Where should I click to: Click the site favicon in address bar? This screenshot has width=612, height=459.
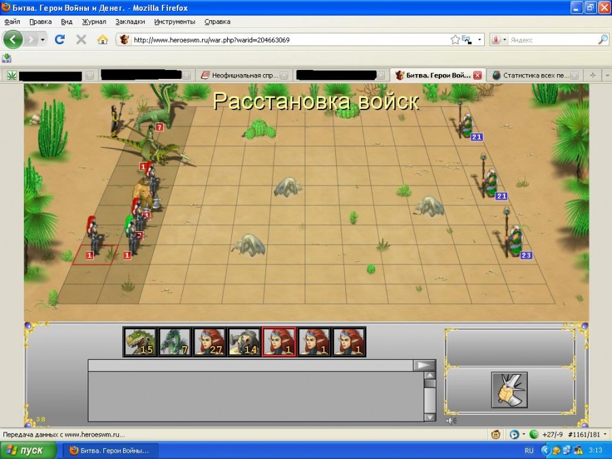124,39
